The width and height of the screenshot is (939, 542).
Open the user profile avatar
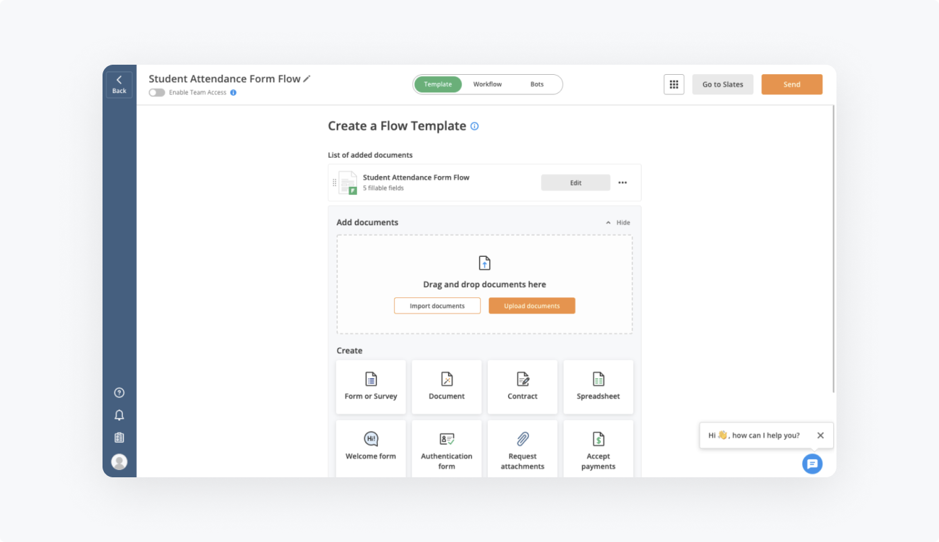tap(119, 462)
